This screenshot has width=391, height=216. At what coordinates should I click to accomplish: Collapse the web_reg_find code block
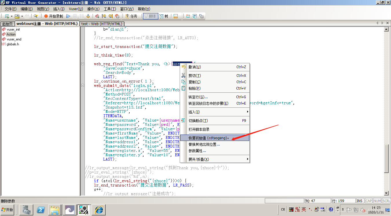(x=83, y=64)
